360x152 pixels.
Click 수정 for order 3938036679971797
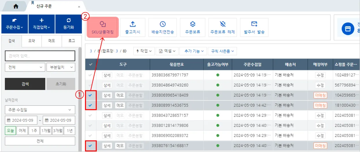(x=320, y=75)
